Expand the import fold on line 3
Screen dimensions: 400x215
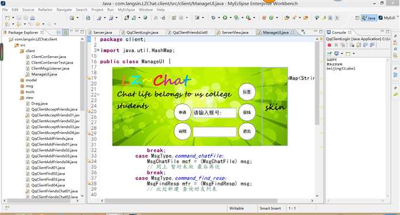pos(98,50)
